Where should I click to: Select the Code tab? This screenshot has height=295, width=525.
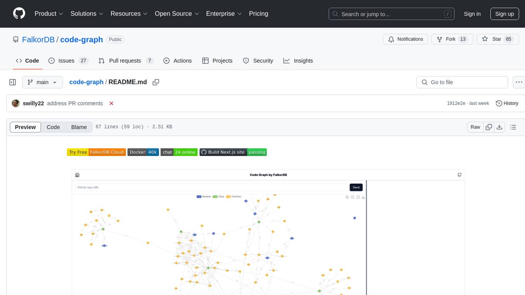(x=27, y=61)
